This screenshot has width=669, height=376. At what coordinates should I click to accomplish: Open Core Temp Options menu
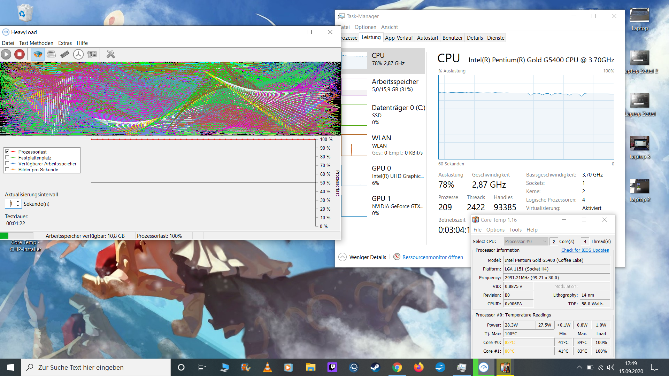coord(495,230)
